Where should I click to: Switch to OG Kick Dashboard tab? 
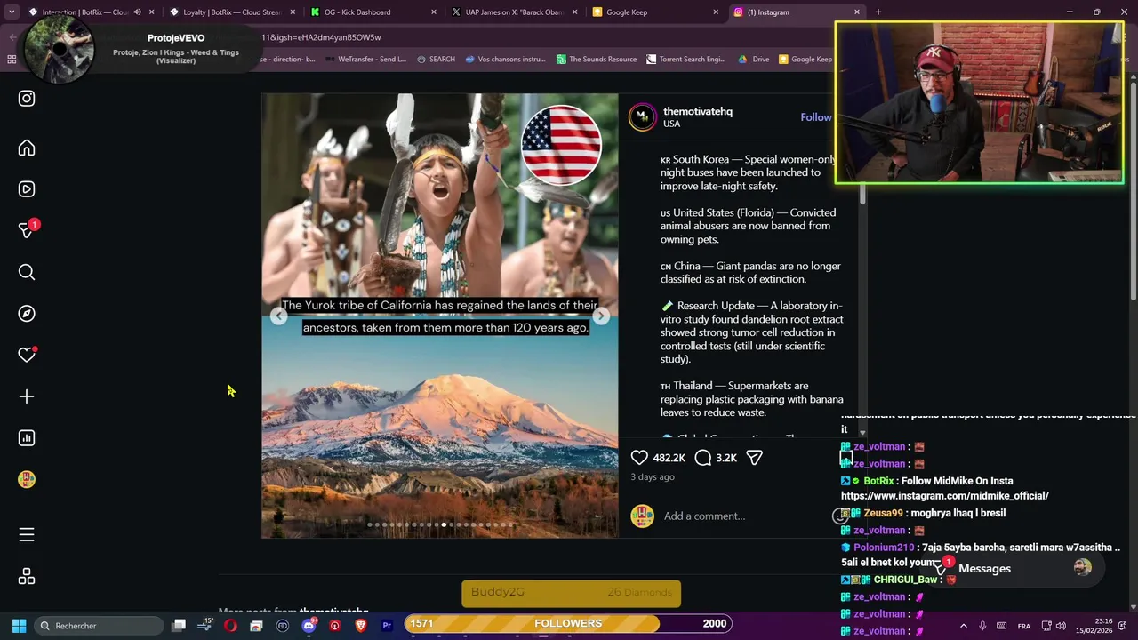(x=372, y=12)
